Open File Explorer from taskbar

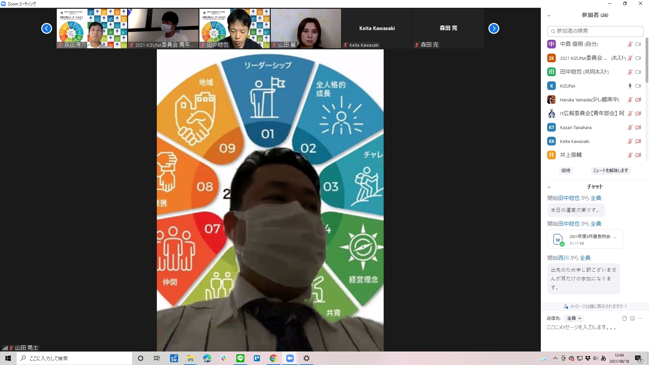191,358
